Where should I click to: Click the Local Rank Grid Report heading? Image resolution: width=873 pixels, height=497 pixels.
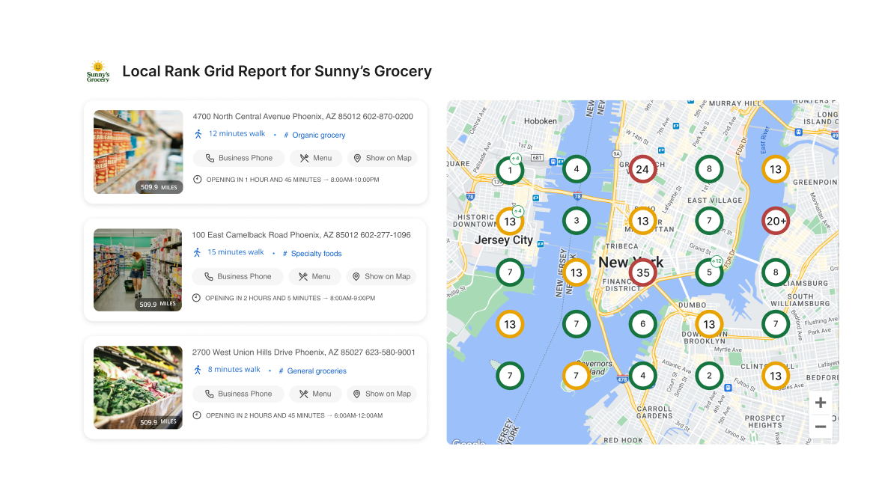click(x=277, y=71)
